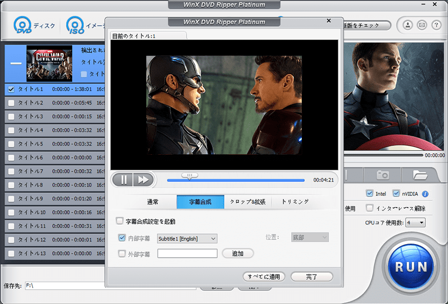Enable the 外部字幕 checkbox

click(x=122, y=253)
